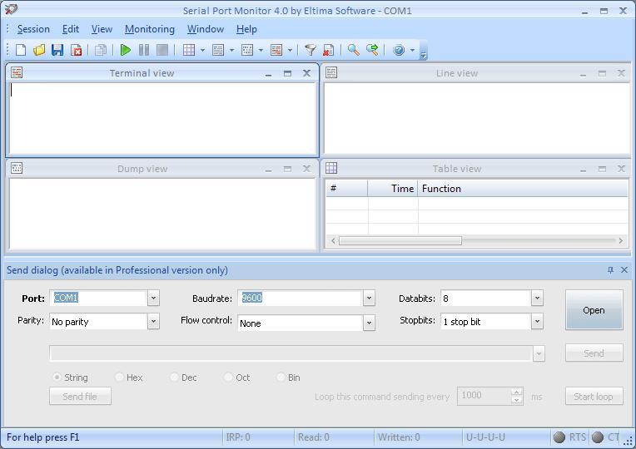Click the copy icon in the toolbar
The width and height of the screenshot is (636, 449).
(x=100, y=50)
